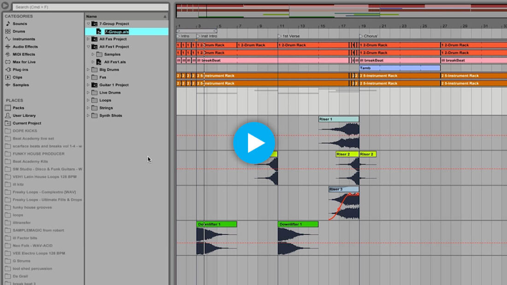Click the Instruments category waveform icon
The image size is (507, 285).
pos(8,39)
